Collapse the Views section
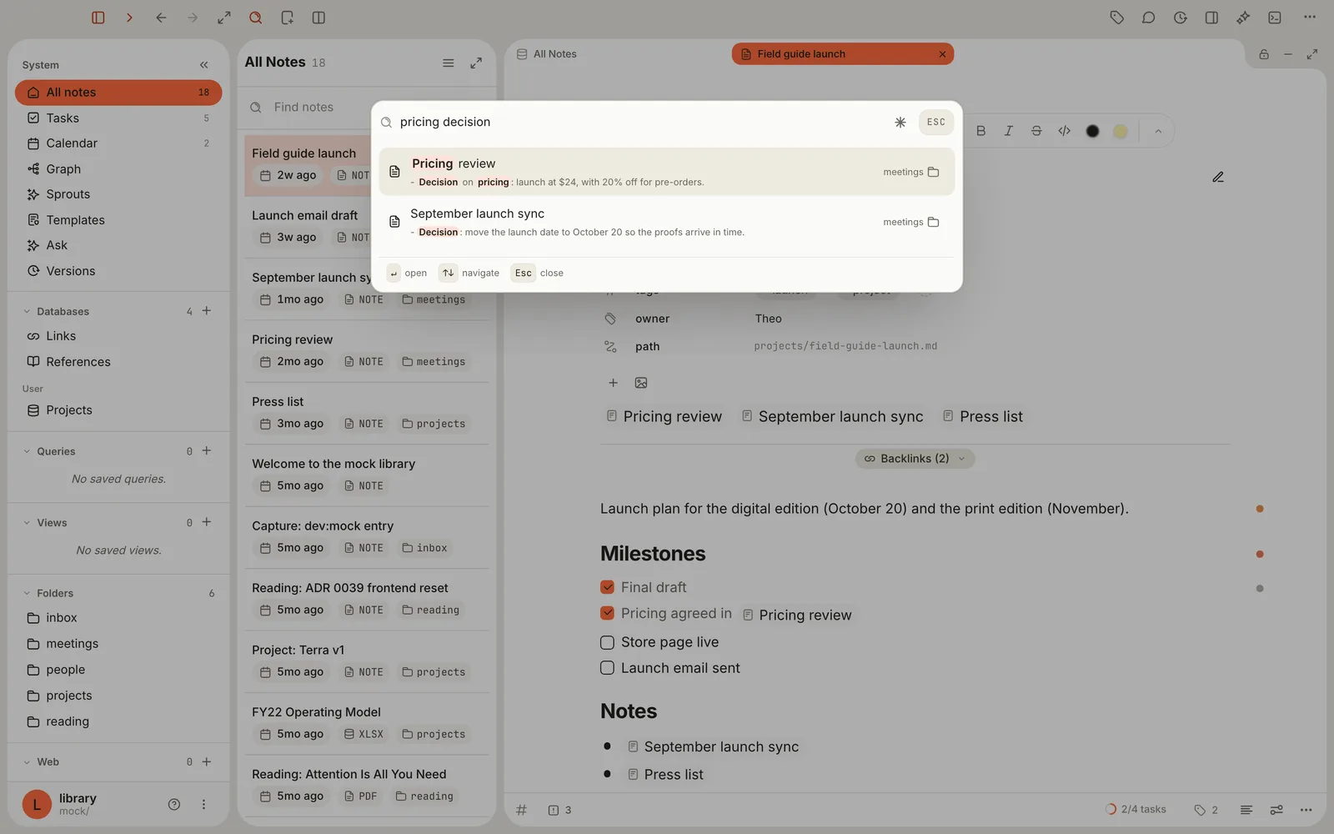Image resolution: width=1334 pixels, height=834 pixels. pos(27,523)
